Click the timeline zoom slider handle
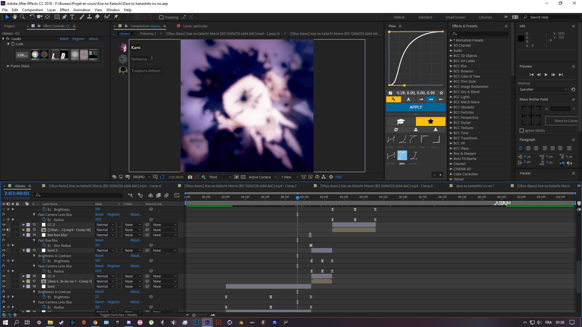The width and height of the screenshot is (582, 327). tap(194, 315)
